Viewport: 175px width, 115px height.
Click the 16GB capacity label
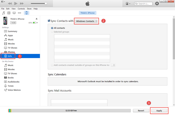(x=13, y=23)
